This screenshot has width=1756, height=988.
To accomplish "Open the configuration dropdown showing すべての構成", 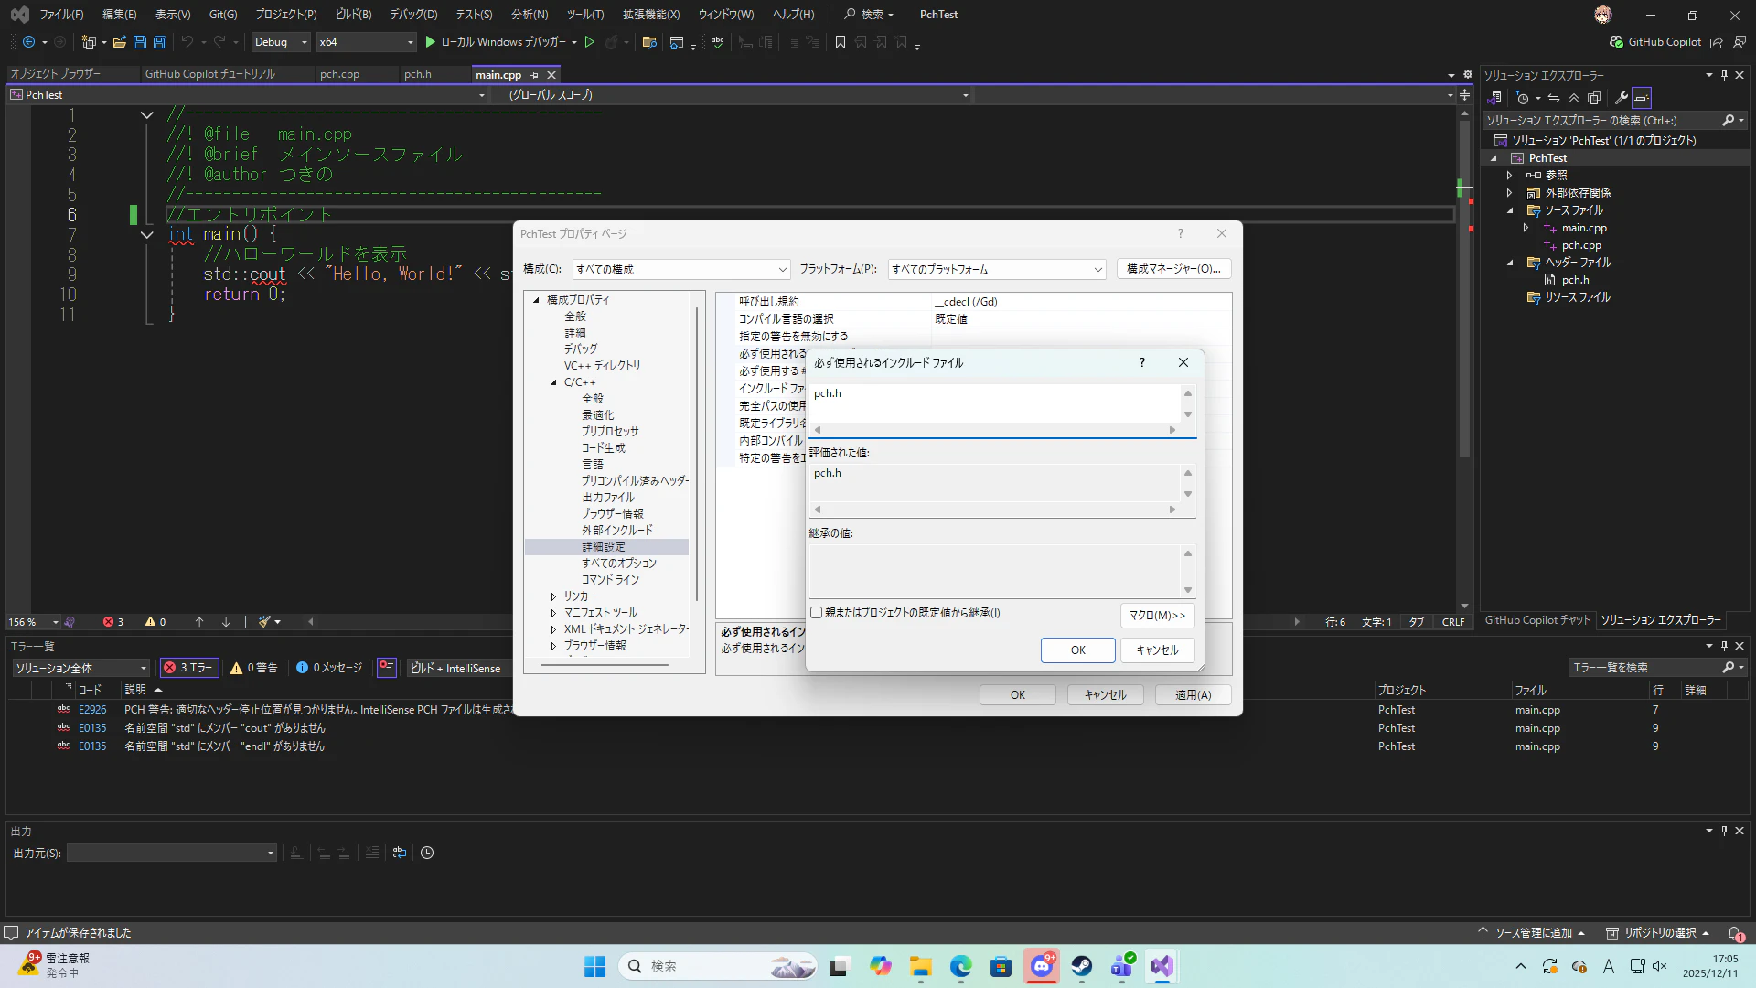I will (680, 269).
